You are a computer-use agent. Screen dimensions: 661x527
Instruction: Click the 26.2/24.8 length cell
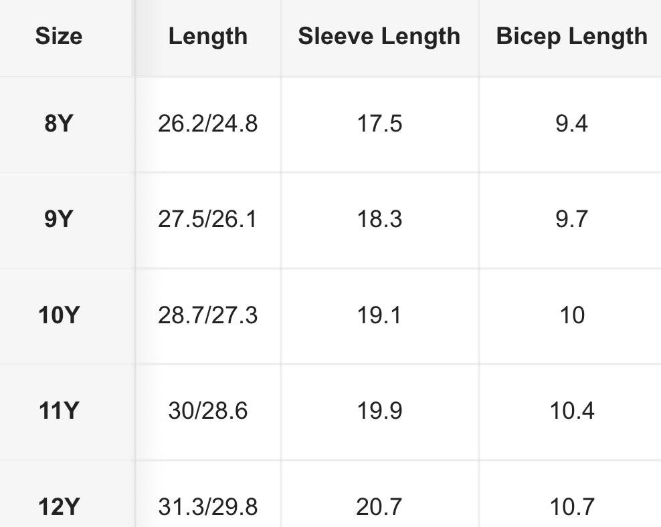click(207, 124)
